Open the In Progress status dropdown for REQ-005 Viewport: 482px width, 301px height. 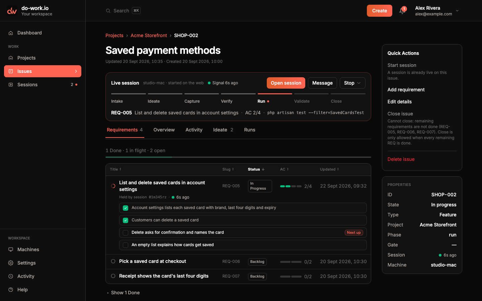pos(260,186)
